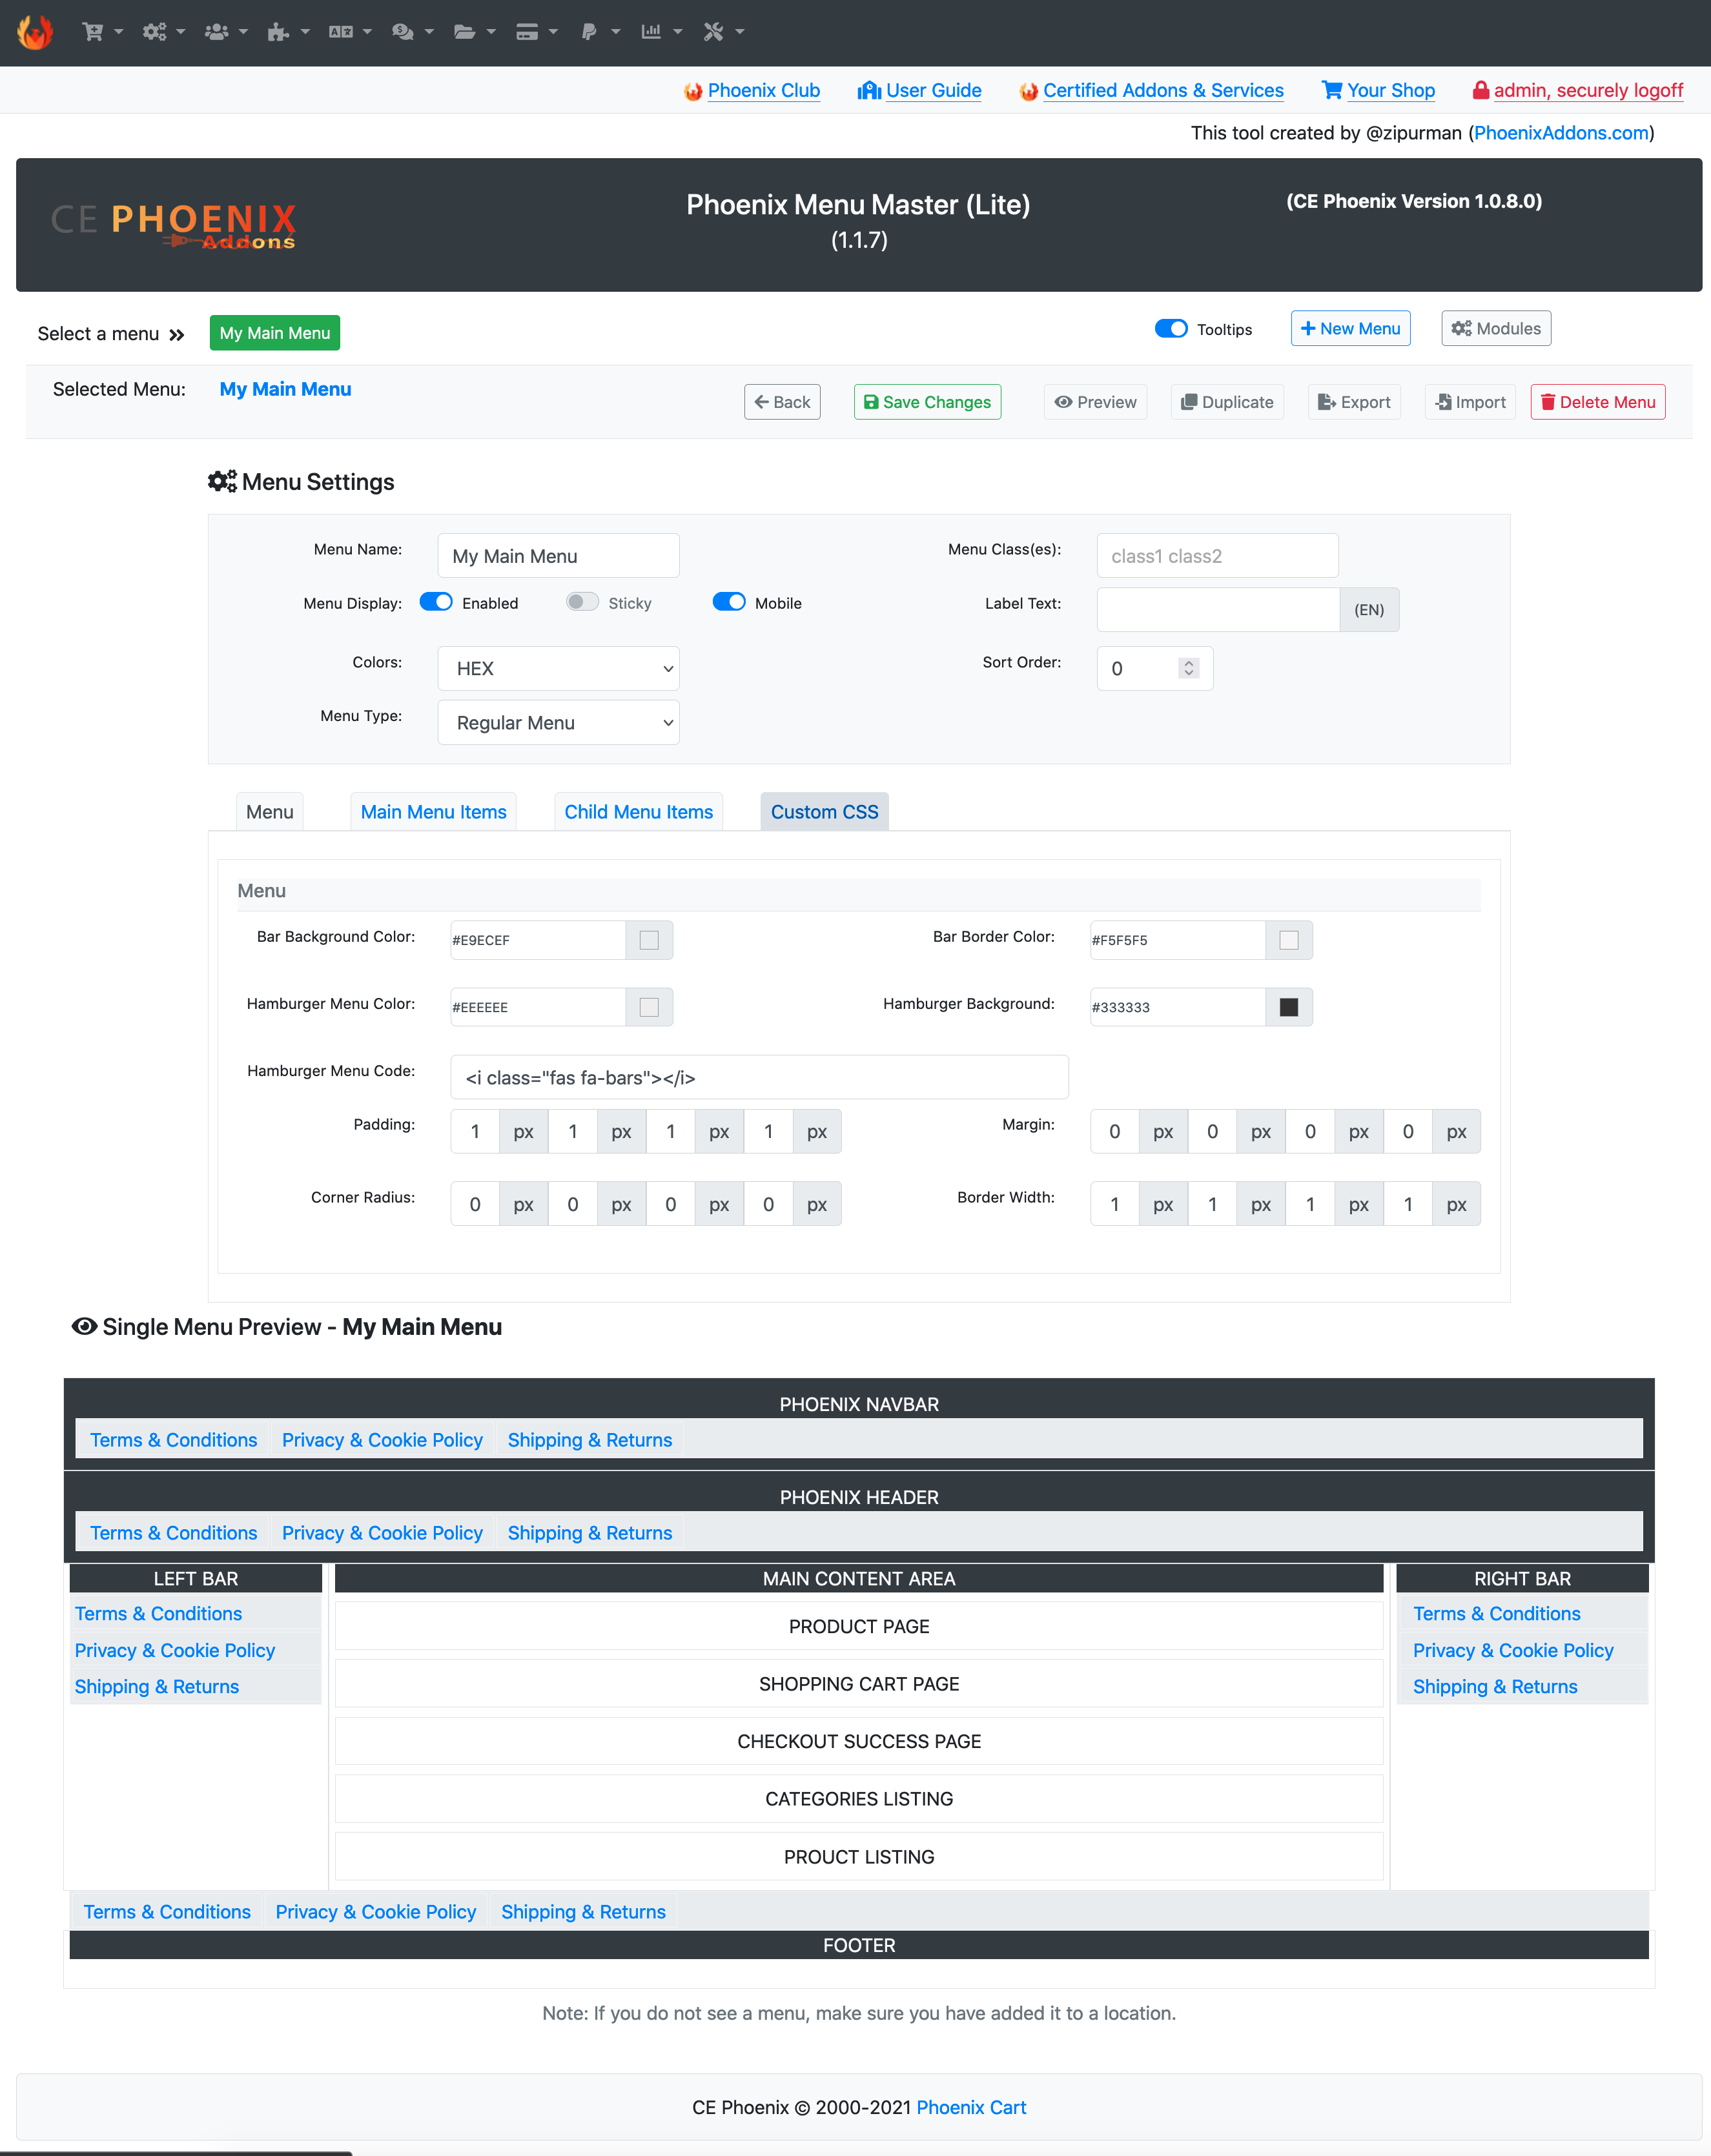
Task: Click the Sort Order stepper arrows
Action: pyautogui.click(x=1188, y=668)
